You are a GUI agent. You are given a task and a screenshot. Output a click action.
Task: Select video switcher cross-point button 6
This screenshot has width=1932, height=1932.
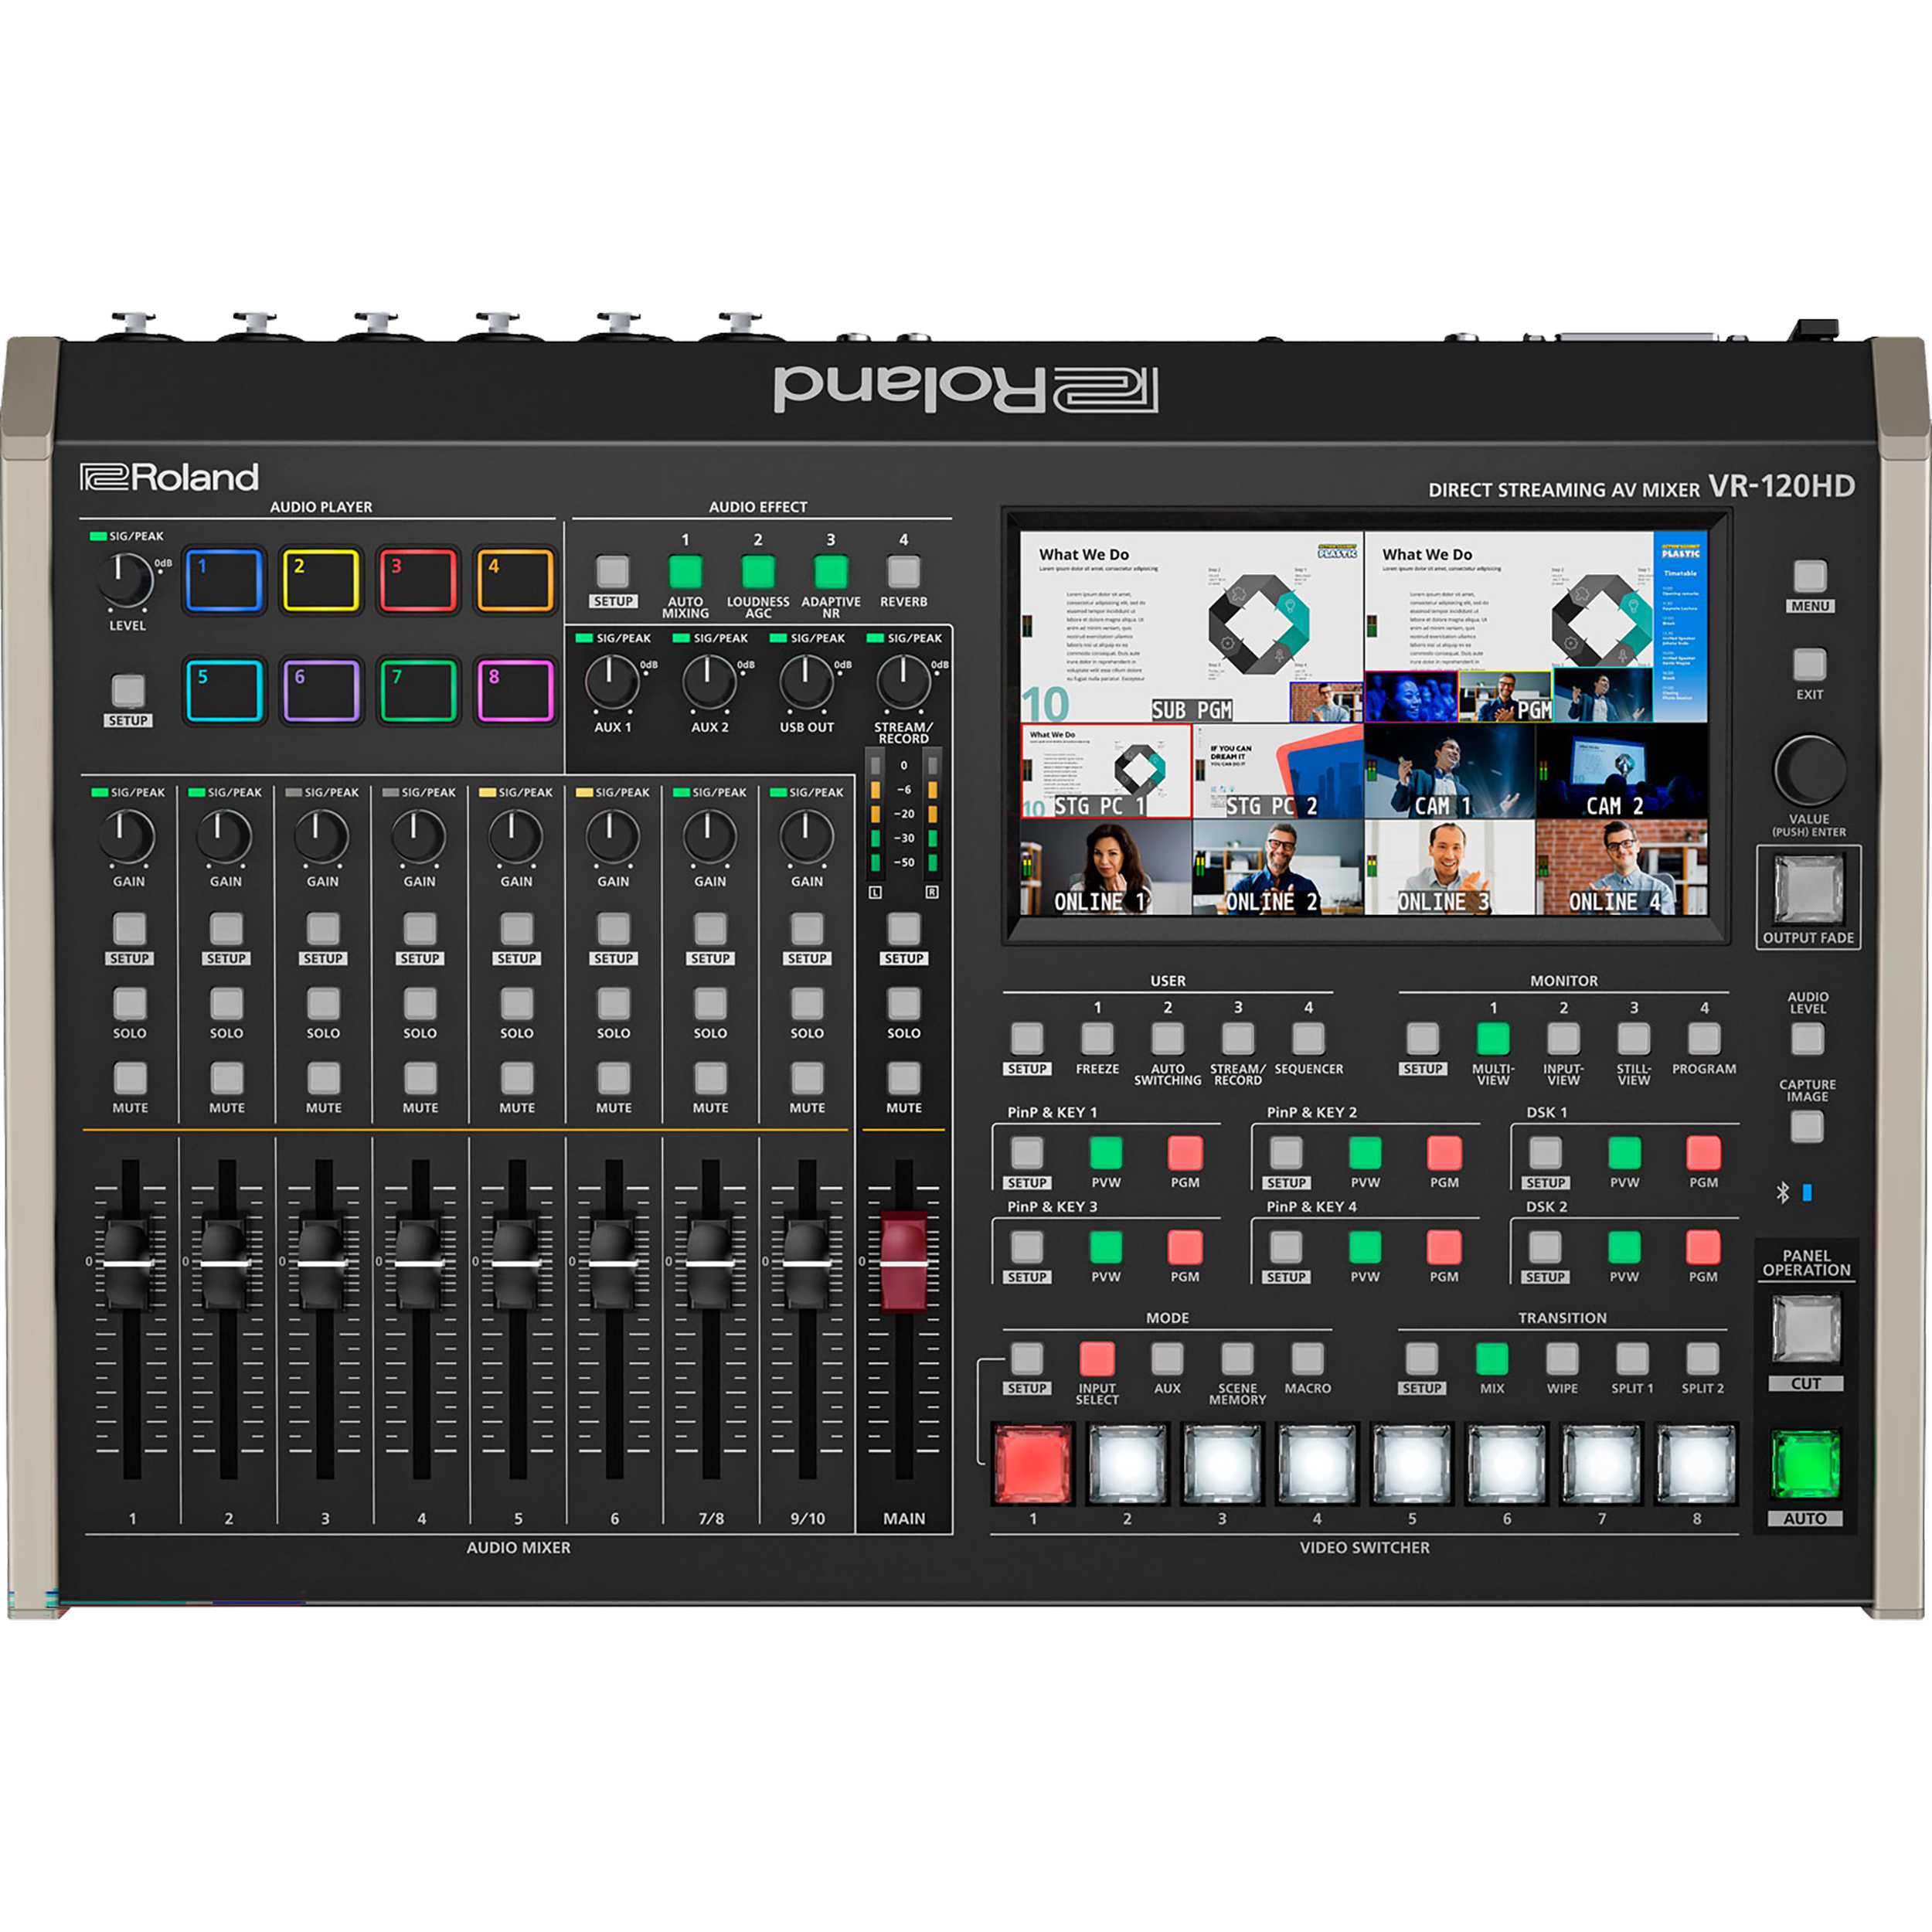1507,1463
